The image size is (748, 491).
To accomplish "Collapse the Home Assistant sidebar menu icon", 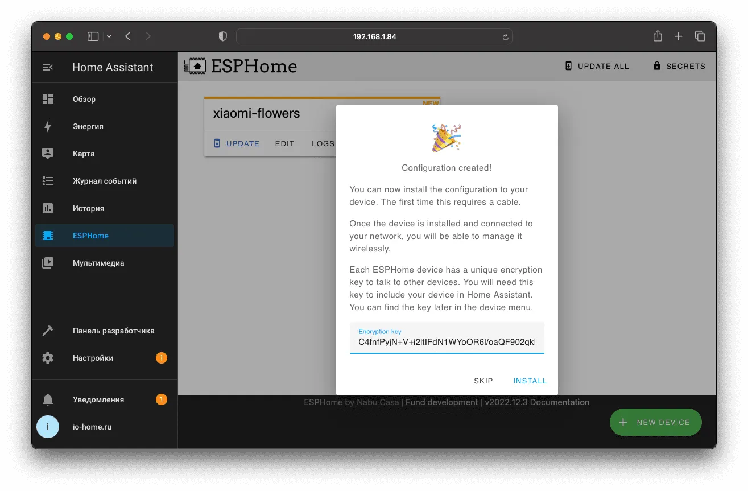I will click(48, 67).
